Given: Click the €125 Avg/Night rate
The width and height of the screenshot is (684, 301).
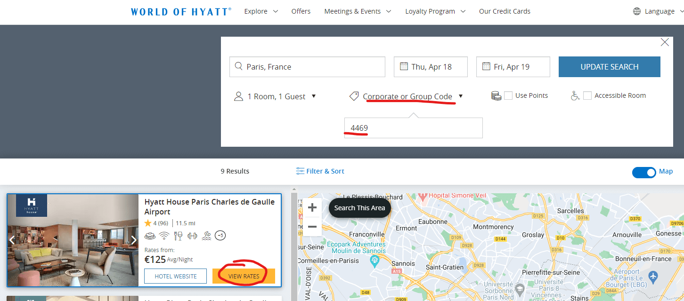Looking at the screenshot, I should coord(169,259).
